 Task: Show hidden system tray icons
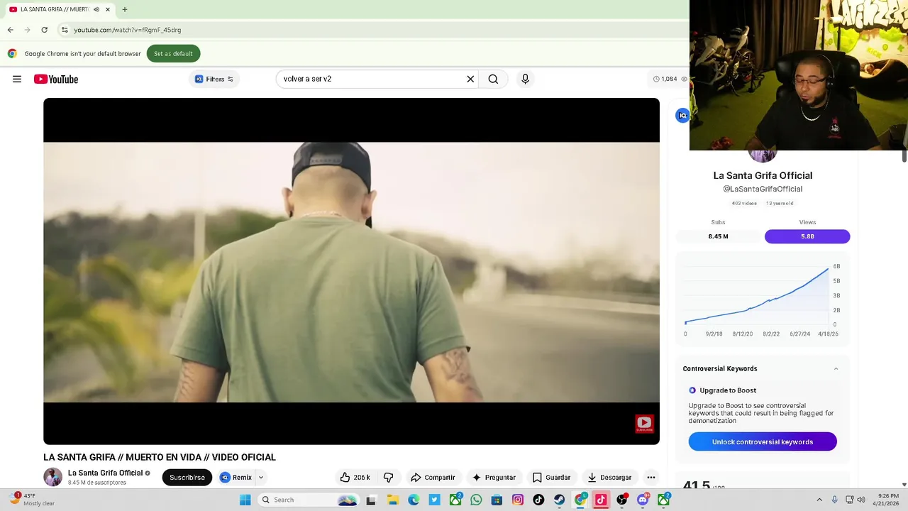tap(819, 500)
